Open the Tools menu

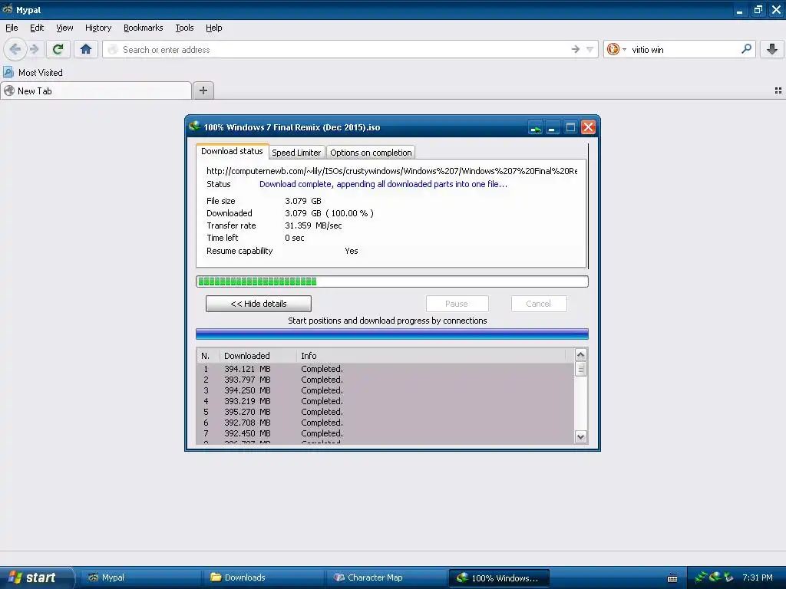coord(184,28)
